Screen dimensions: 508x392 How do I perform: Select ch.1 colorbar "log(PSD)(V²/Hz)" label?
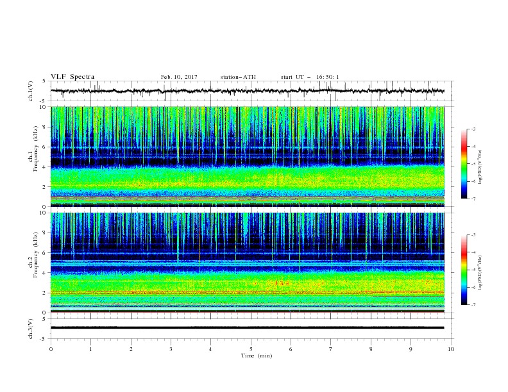480,167
